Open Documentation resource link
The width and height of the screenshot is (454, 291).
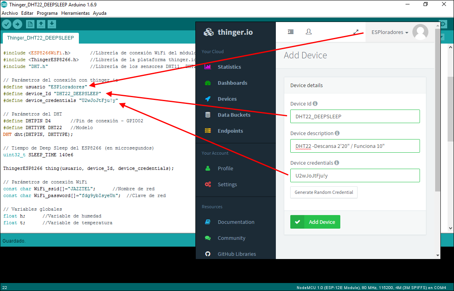pos(236,222)
